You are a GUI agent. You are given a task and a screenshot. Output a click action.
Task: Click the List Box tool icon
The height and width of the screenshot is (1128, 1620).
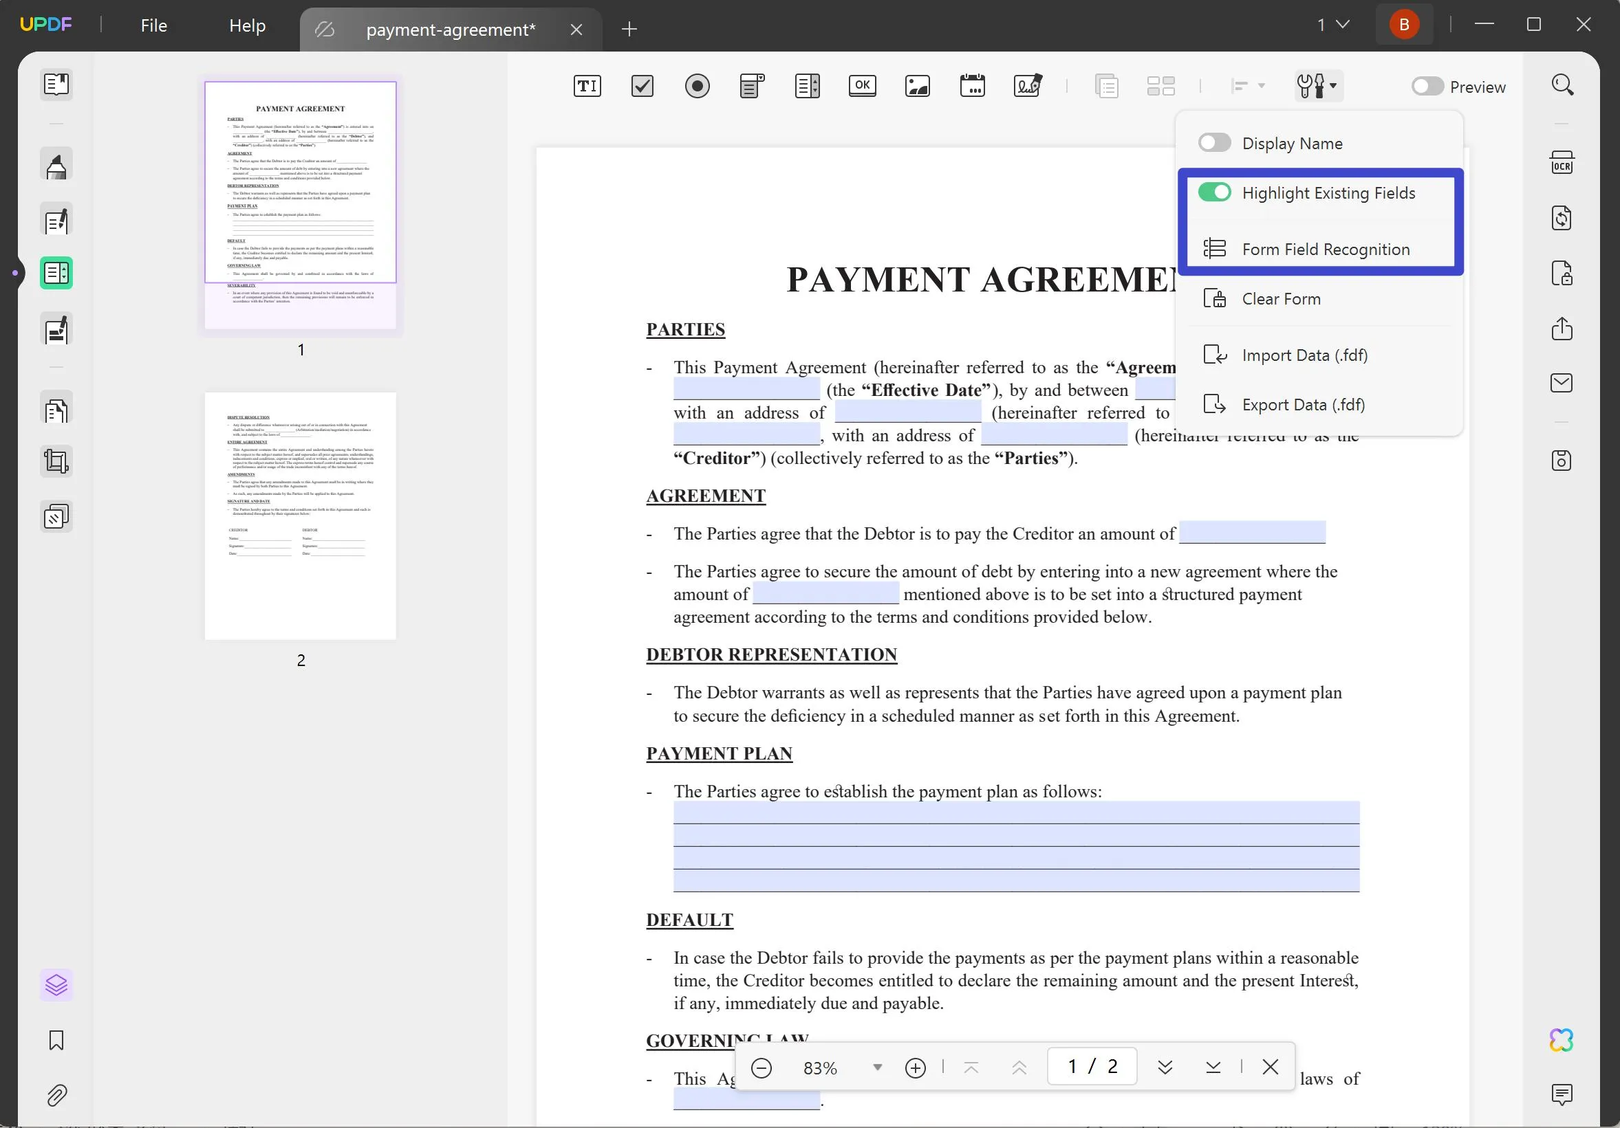(808, 86)
